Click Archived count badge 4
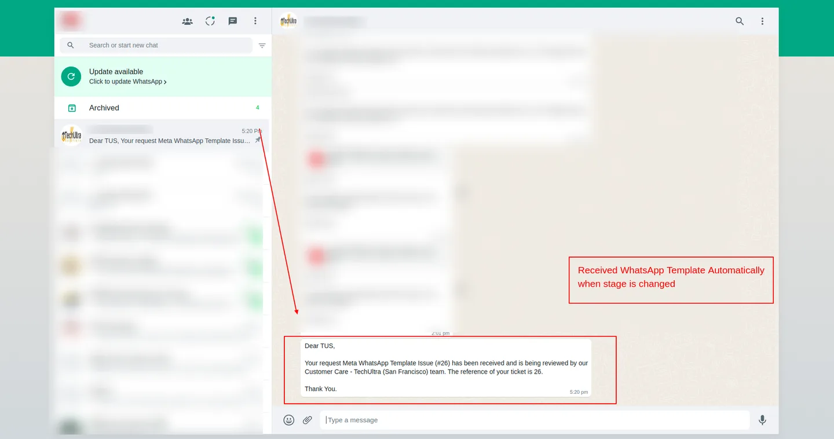 [x=258, y=108]
